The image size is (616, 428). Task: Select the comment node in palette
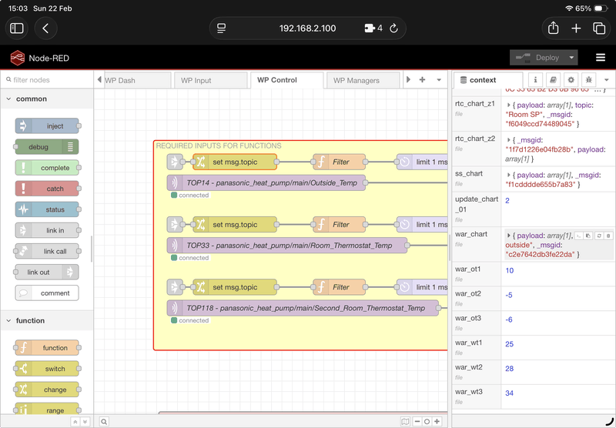[47, 293]
